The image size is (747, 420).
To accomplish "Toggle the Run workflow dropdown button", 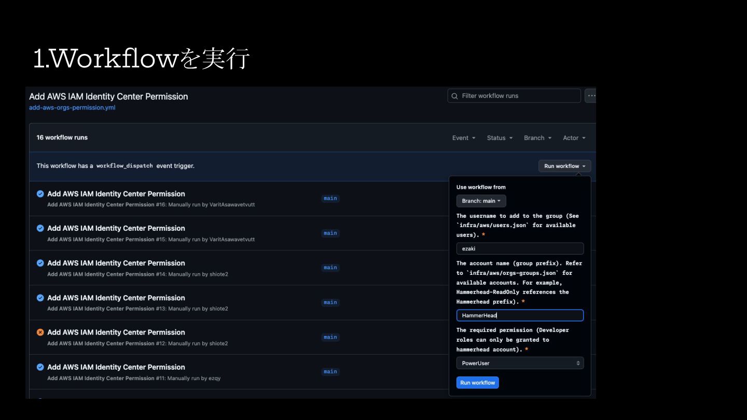I will coord(564,166).
